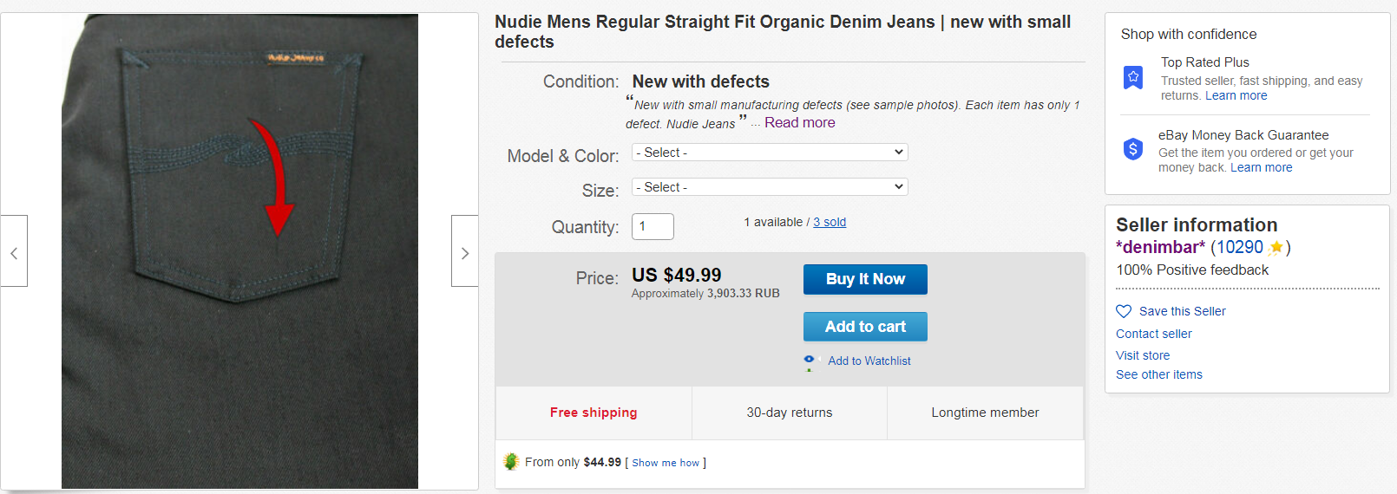The height and width of the screenshot is (494, 1397).
Task: Expand Read more in the condition description
Action: pyautogui.click(x=799, y=123)
